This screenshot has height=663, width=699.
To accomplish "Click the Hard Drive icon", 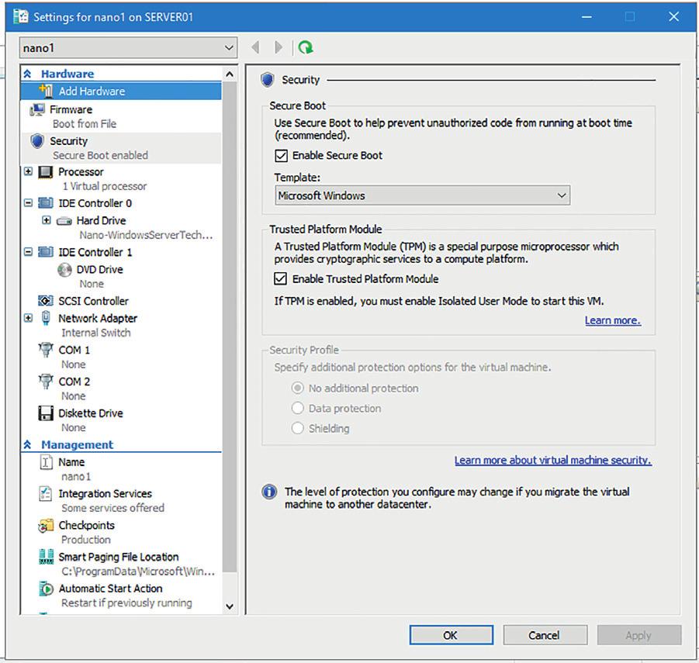I will pyautogui.click(x=64, y=221).
